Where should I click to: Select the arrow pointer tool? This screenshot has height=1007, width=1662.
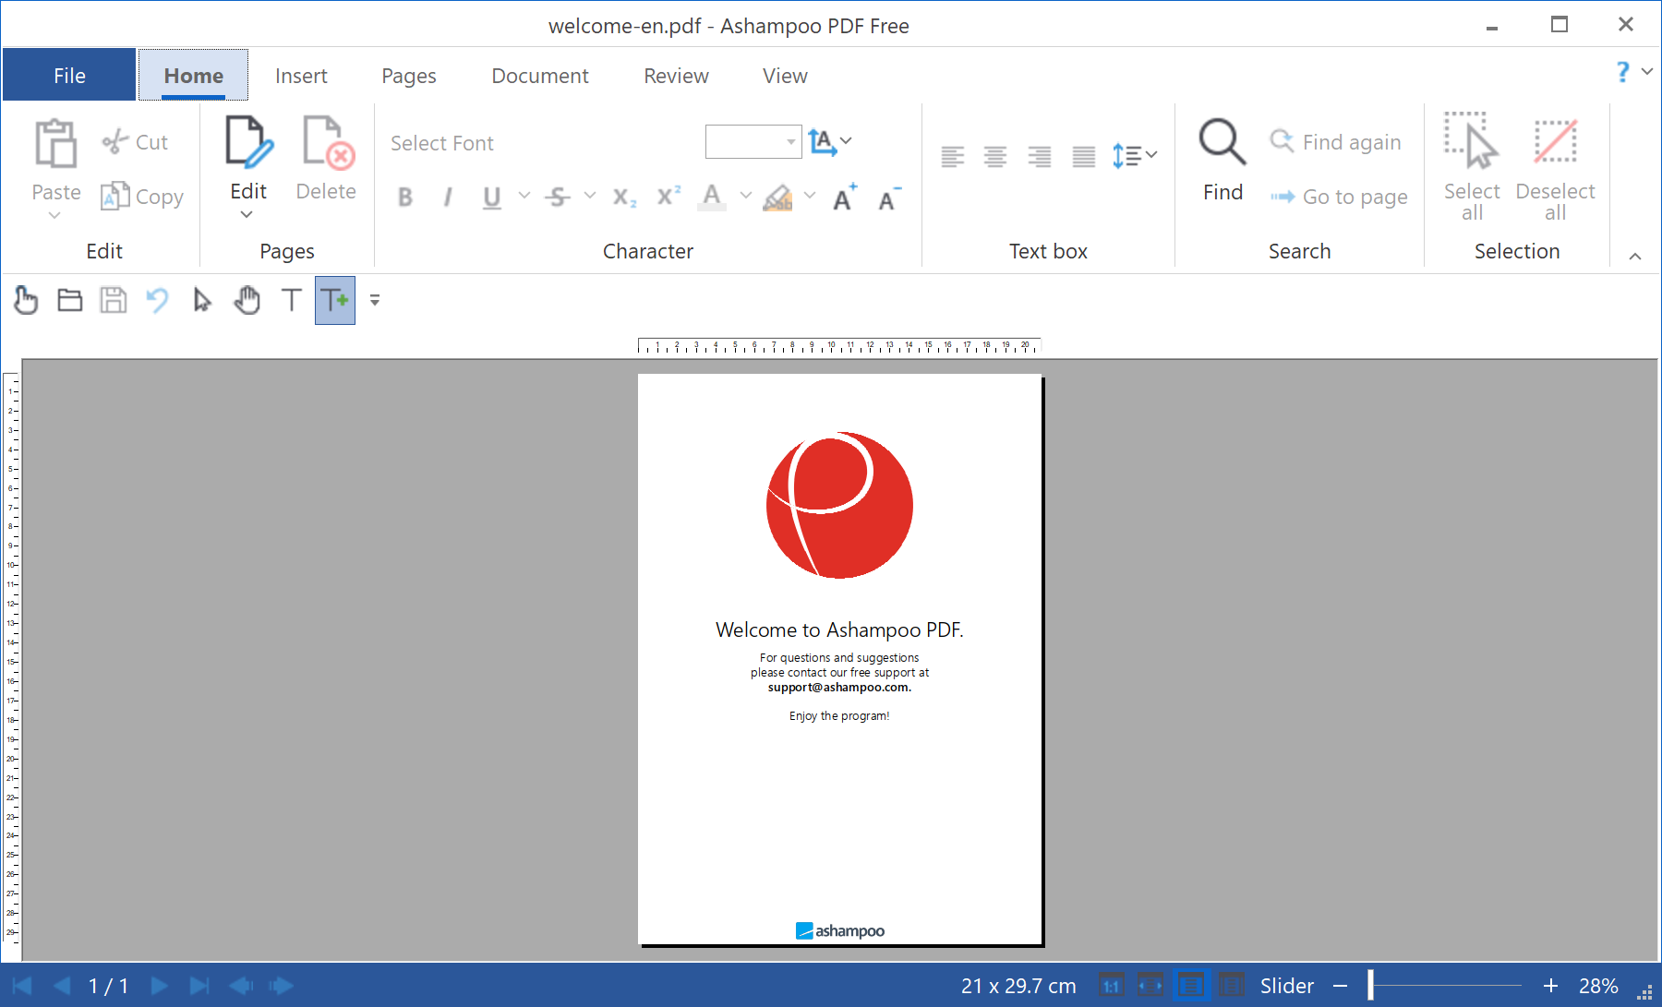202,300
